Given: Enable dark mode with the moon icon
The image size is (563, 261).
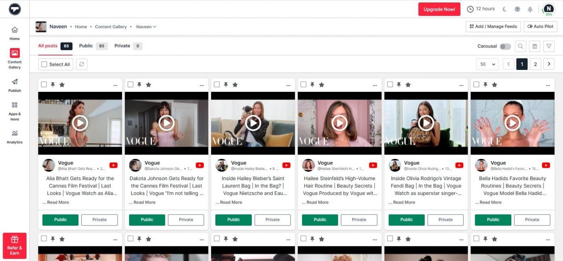Looking at the screenshot, I should (x=505, y=8).
